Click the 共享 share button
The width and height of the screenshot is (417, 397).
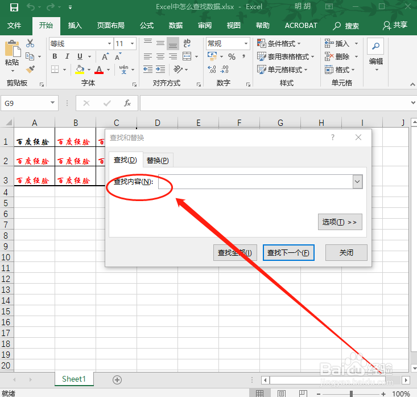point(395,25)
